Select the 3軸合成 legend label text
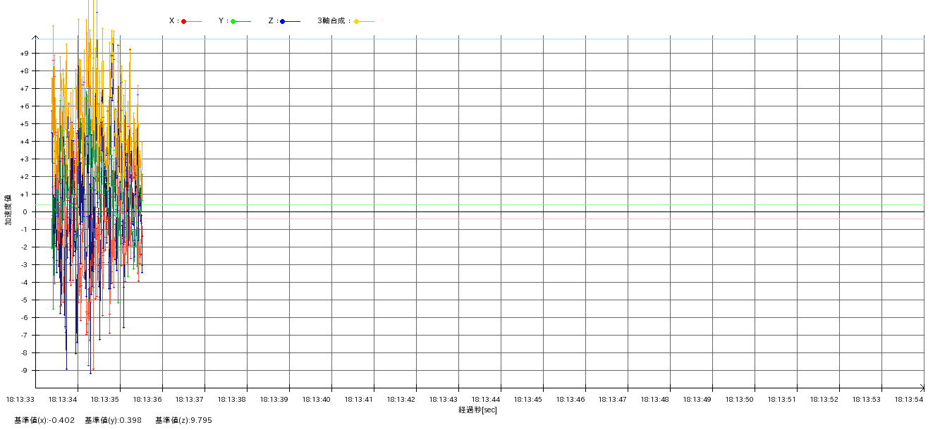 point(334,21)
